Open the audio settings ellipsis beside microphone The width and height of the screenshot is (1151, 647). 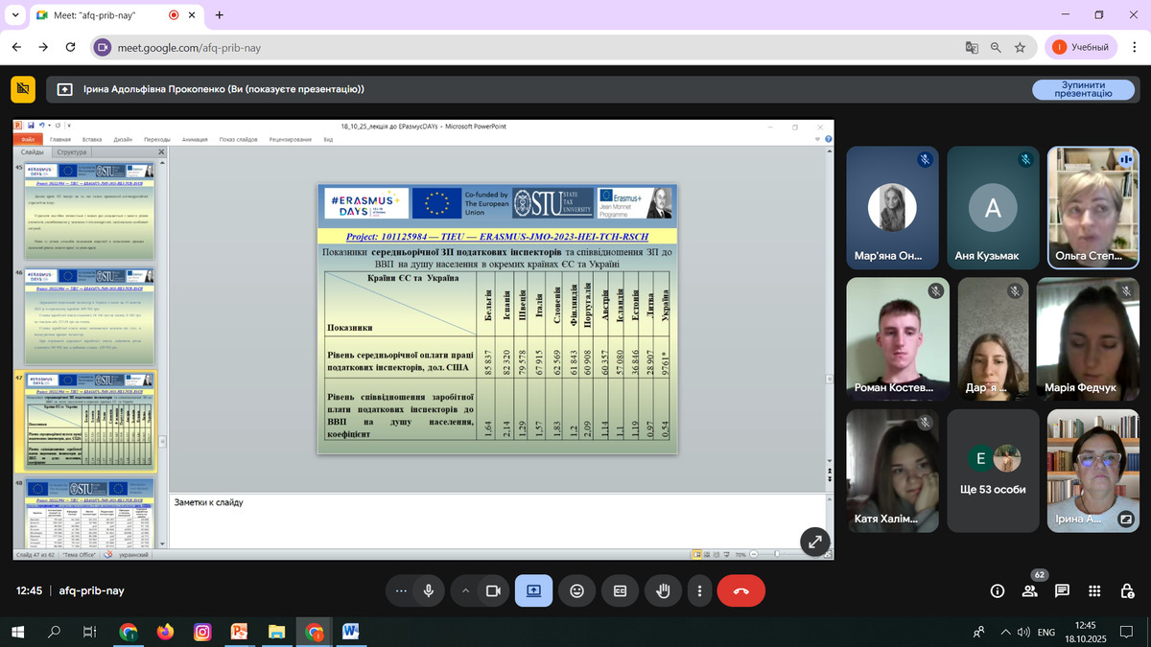[401, 591]
